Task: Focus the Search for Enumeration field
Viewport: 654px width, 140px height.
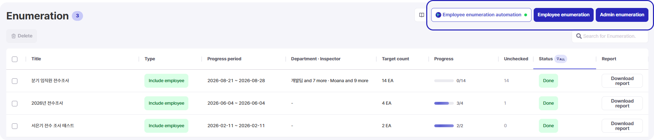Action: coord(610,36)
